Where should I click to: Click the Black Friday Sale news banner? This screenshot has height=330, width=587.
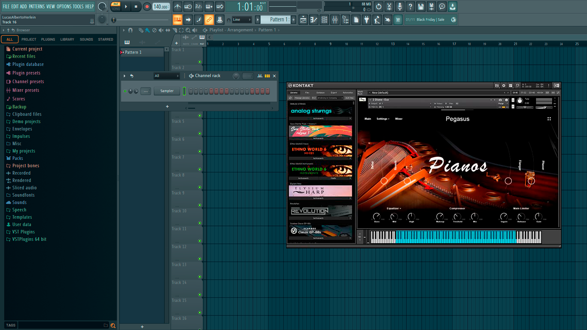[431, 20]
